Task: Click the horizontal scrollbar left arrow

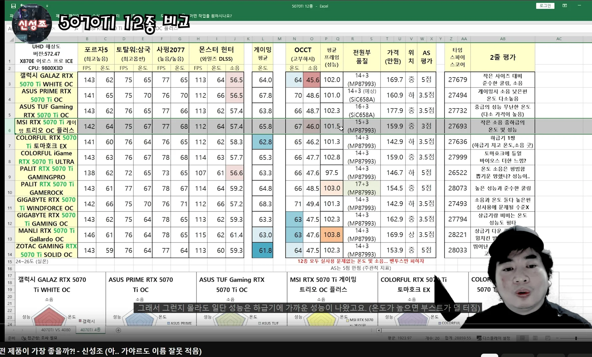Action: tap(379, 330)
